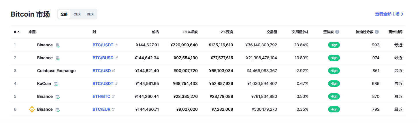Screen dimensions: 418x123
Task: Open external link icon next to ETH/BTC
Action: pos(113,96)
